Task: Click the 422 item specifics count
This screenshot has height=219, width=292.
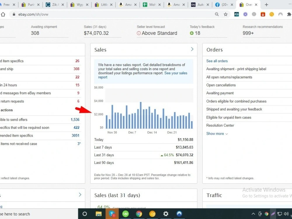Action: point(76,128)
